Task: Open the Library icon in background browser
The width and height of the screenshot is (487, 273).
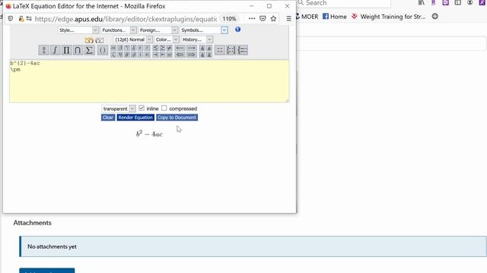Action: point(421,2)
